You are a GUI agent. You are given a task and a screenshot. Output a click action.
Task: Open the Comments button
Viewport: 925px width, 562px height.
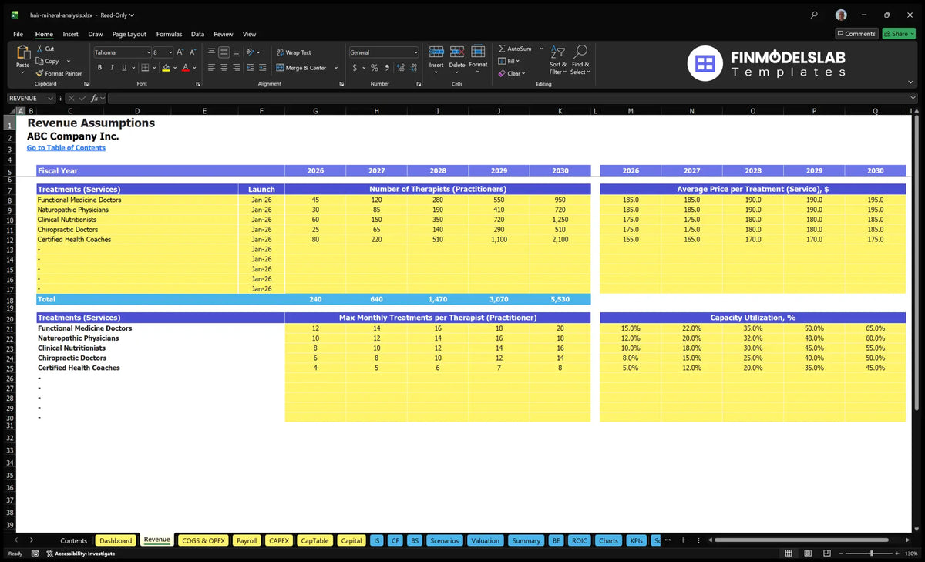click(x=856, y=34)
